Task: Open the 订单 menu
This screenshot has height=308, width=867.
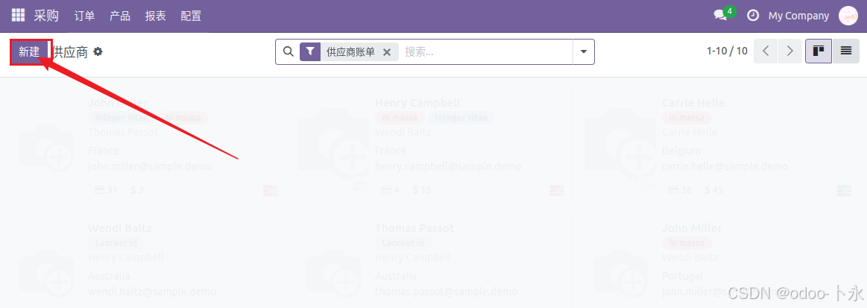Action: [84, 16]
